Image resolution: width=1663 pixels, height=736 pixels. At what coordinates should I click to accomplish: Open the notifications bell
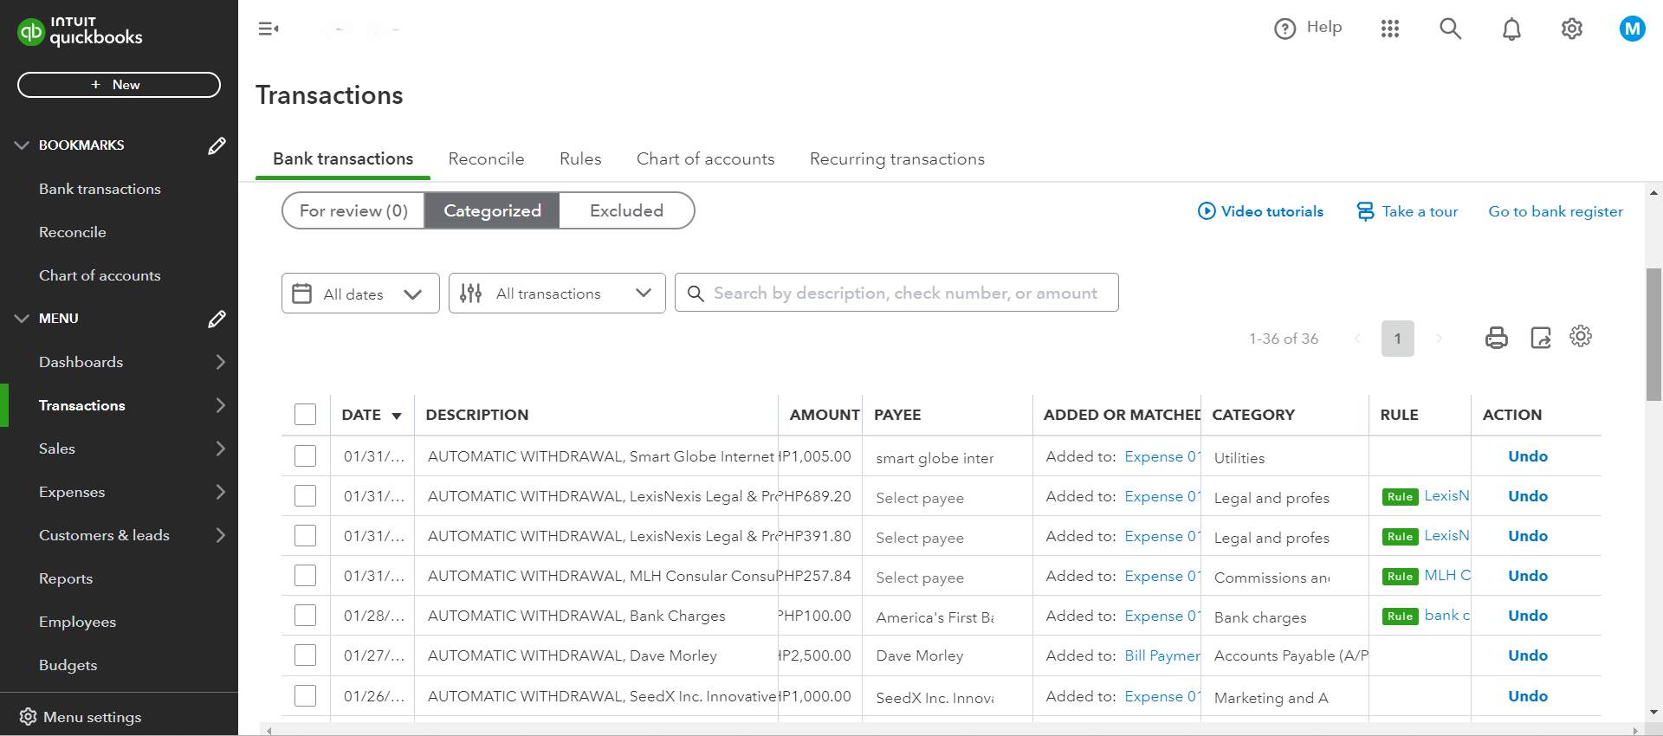(1511, 29)
